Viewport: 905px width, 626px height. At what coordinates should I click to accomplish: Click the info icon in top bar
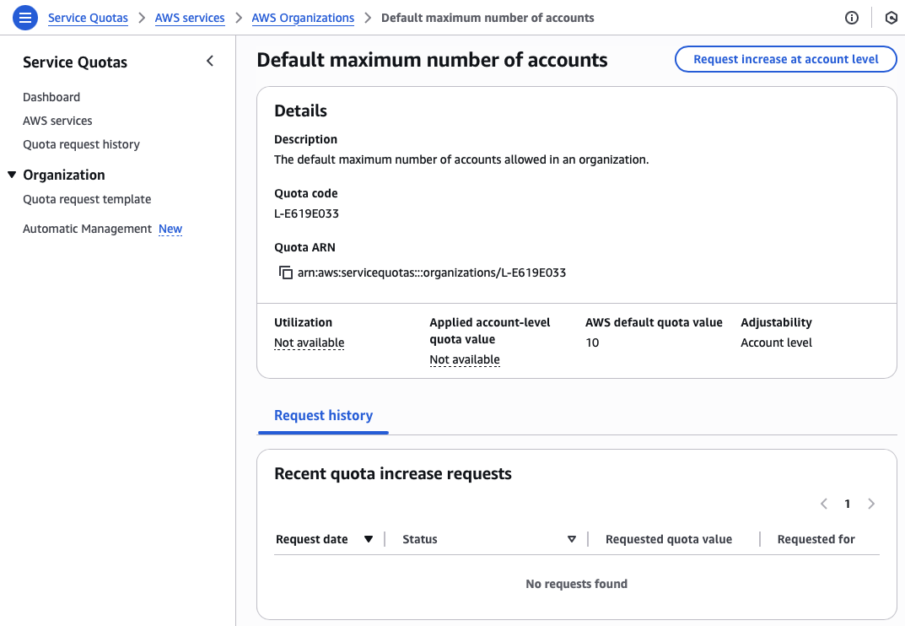pos(852,18)
